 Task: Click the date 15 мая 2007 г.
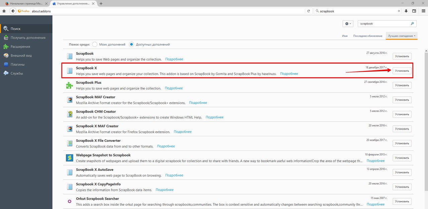click(379, 198)
